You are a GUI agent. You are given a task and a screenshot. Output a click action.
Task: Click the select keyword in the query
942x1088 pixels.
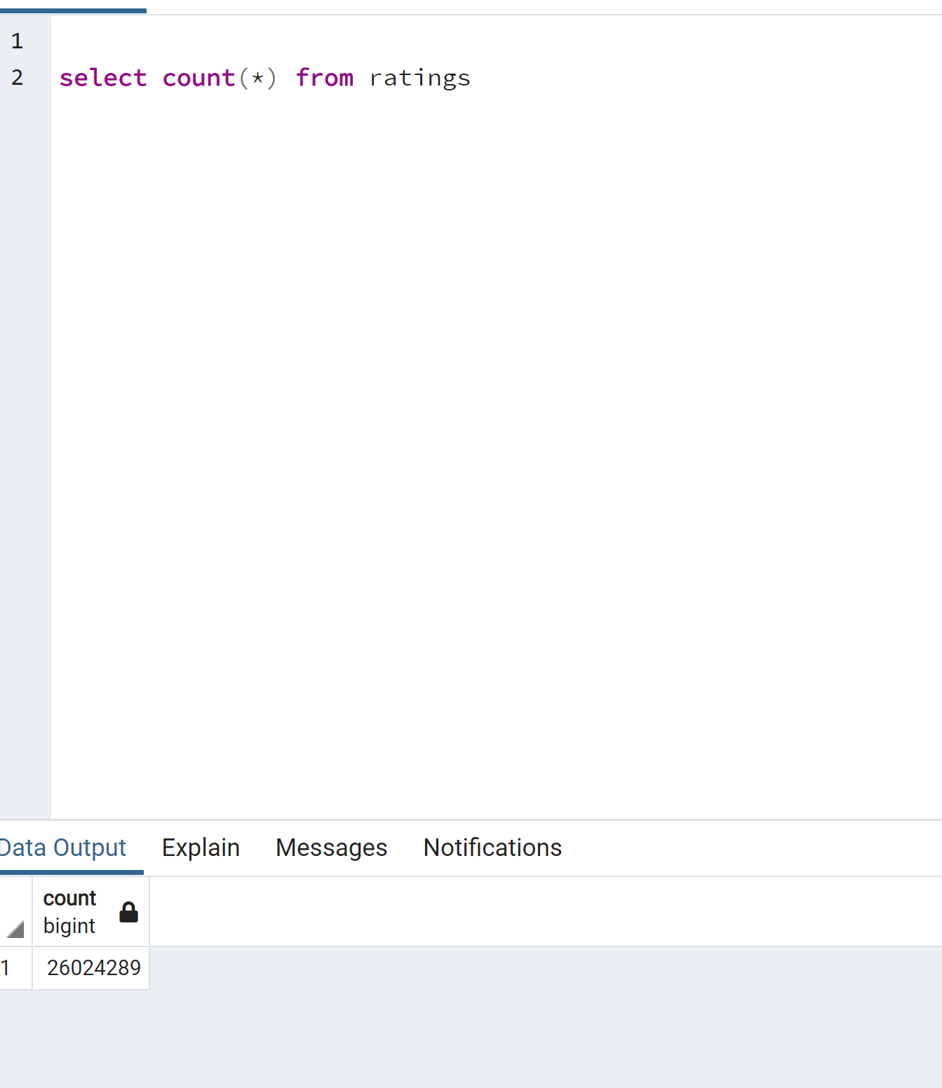click(102, 78)
